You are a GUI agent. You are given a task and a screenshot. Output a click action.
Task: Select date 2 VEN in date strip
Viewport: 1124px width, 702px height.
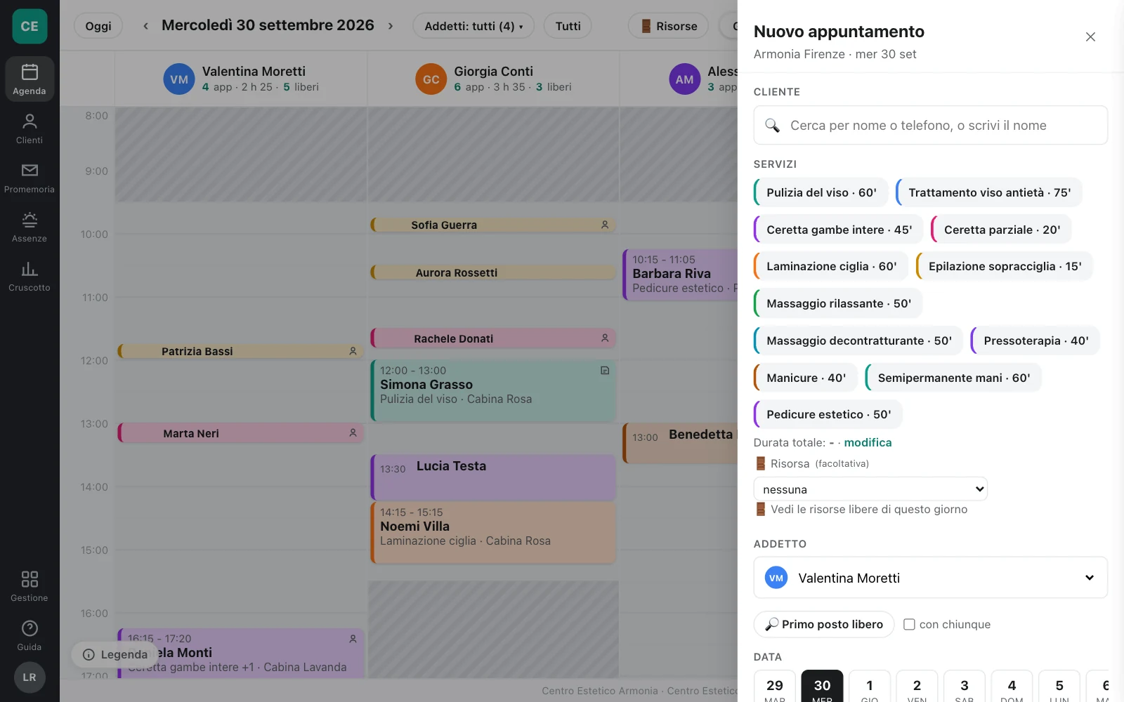tap(917, 687)
